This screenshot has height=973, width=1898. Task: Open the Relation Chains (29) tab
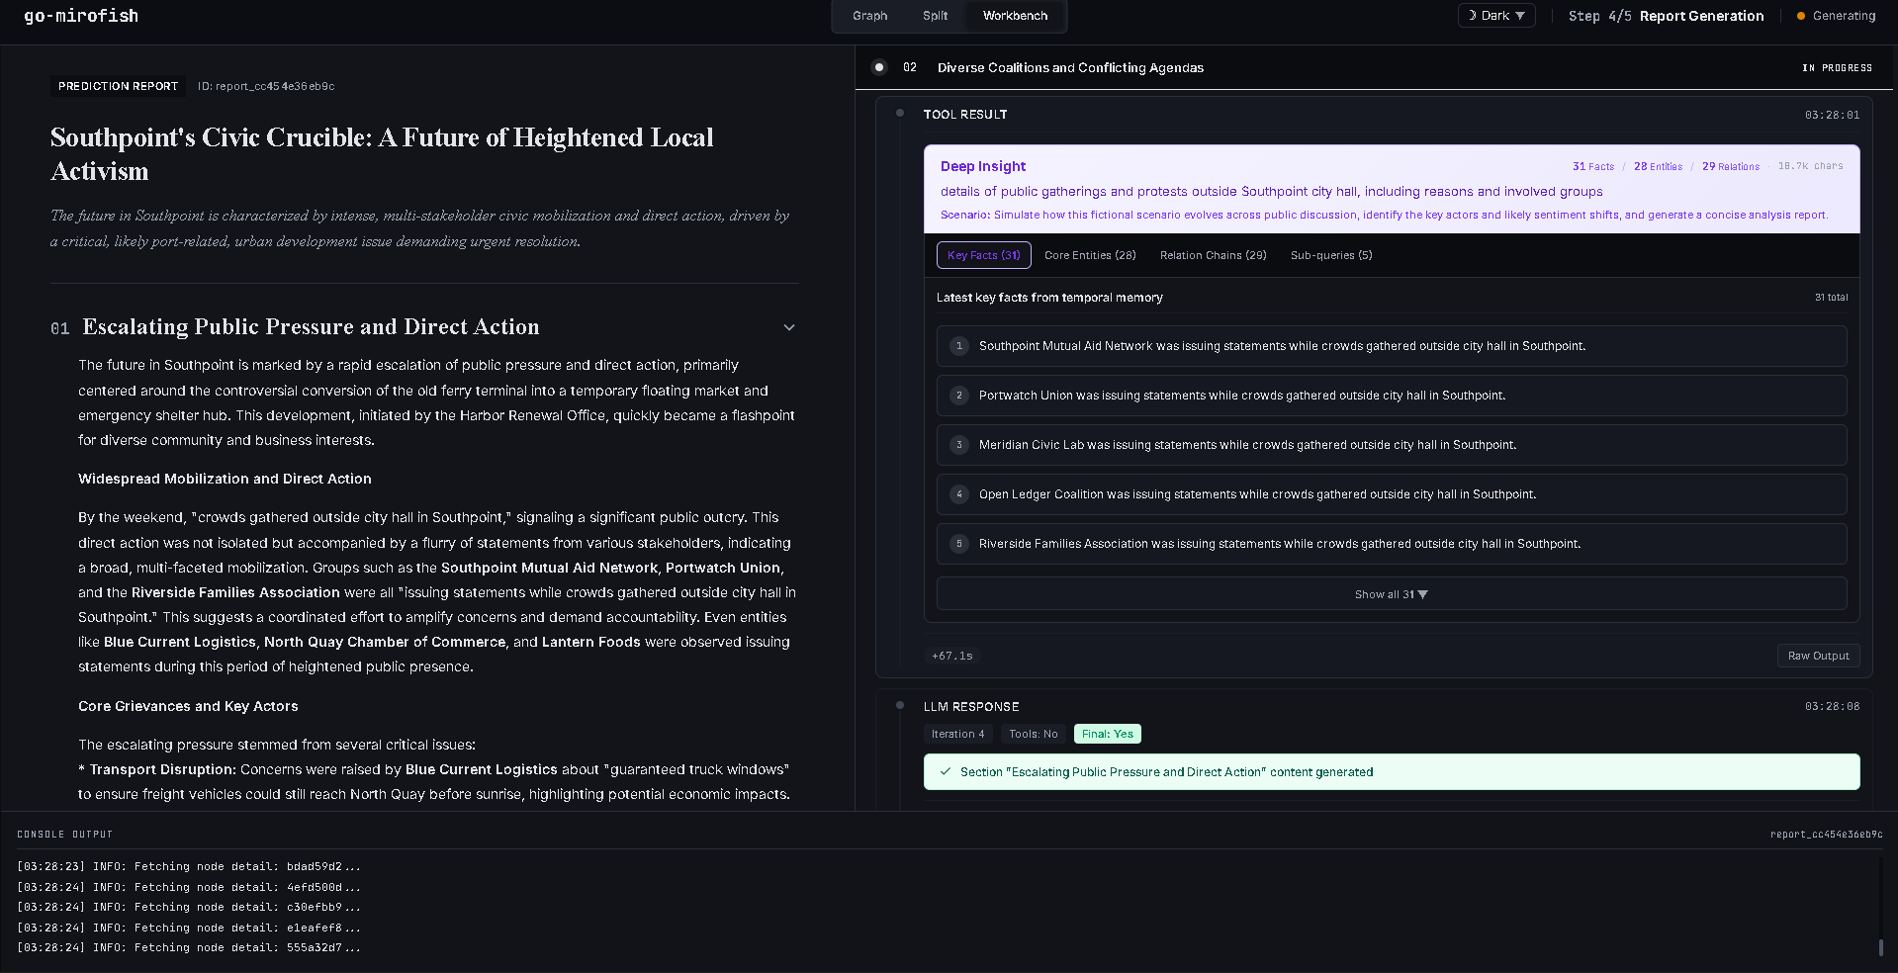click(1213, 255)
